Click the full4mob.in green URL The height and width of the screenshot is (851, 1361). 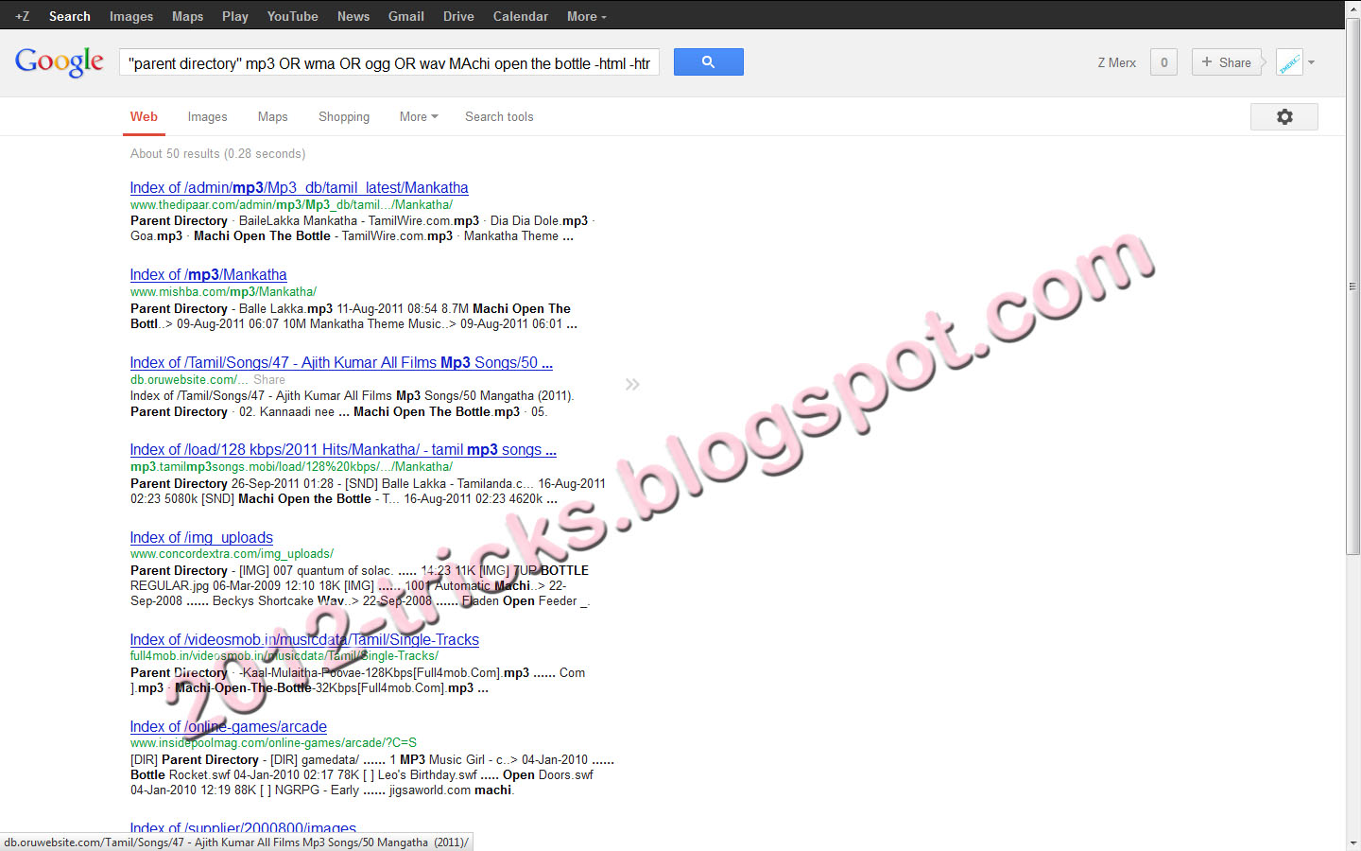[284, 655]
